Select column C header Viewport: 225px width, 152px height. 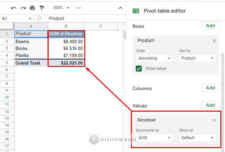click(101, 26)
